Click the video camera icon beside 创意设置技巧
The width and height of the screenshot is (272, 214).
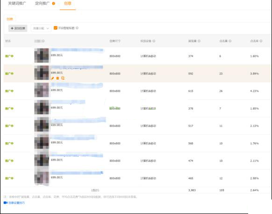pyautogui.click(x=6, y=203)
